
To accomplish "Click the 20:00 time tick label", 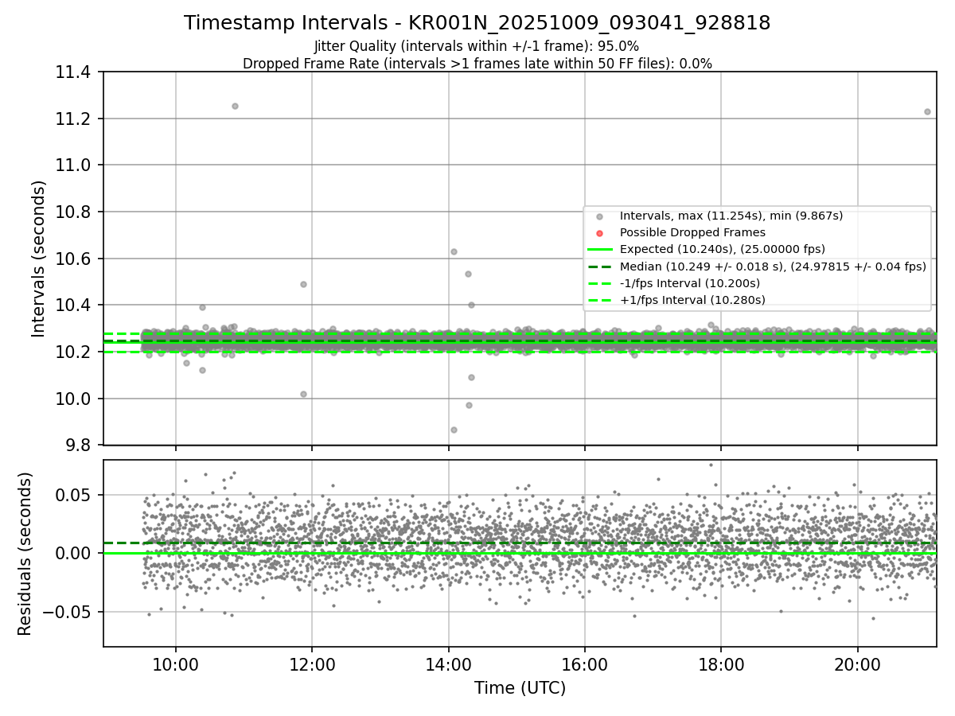I will [x=858, y=663].
